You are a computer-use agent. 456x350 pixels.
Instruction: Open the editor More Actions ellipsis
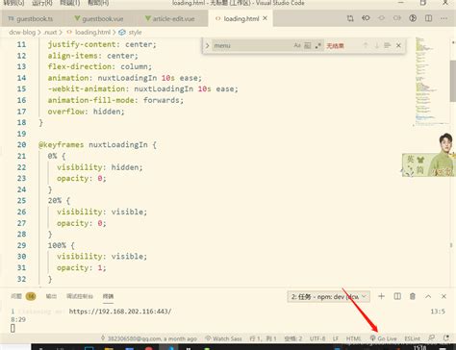pyautogui.click(x=443, y=18)
